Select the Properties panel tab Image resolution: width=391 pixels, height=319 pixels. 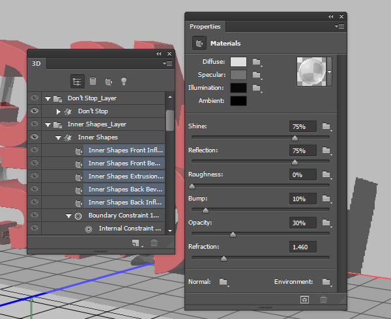point(205,27)
